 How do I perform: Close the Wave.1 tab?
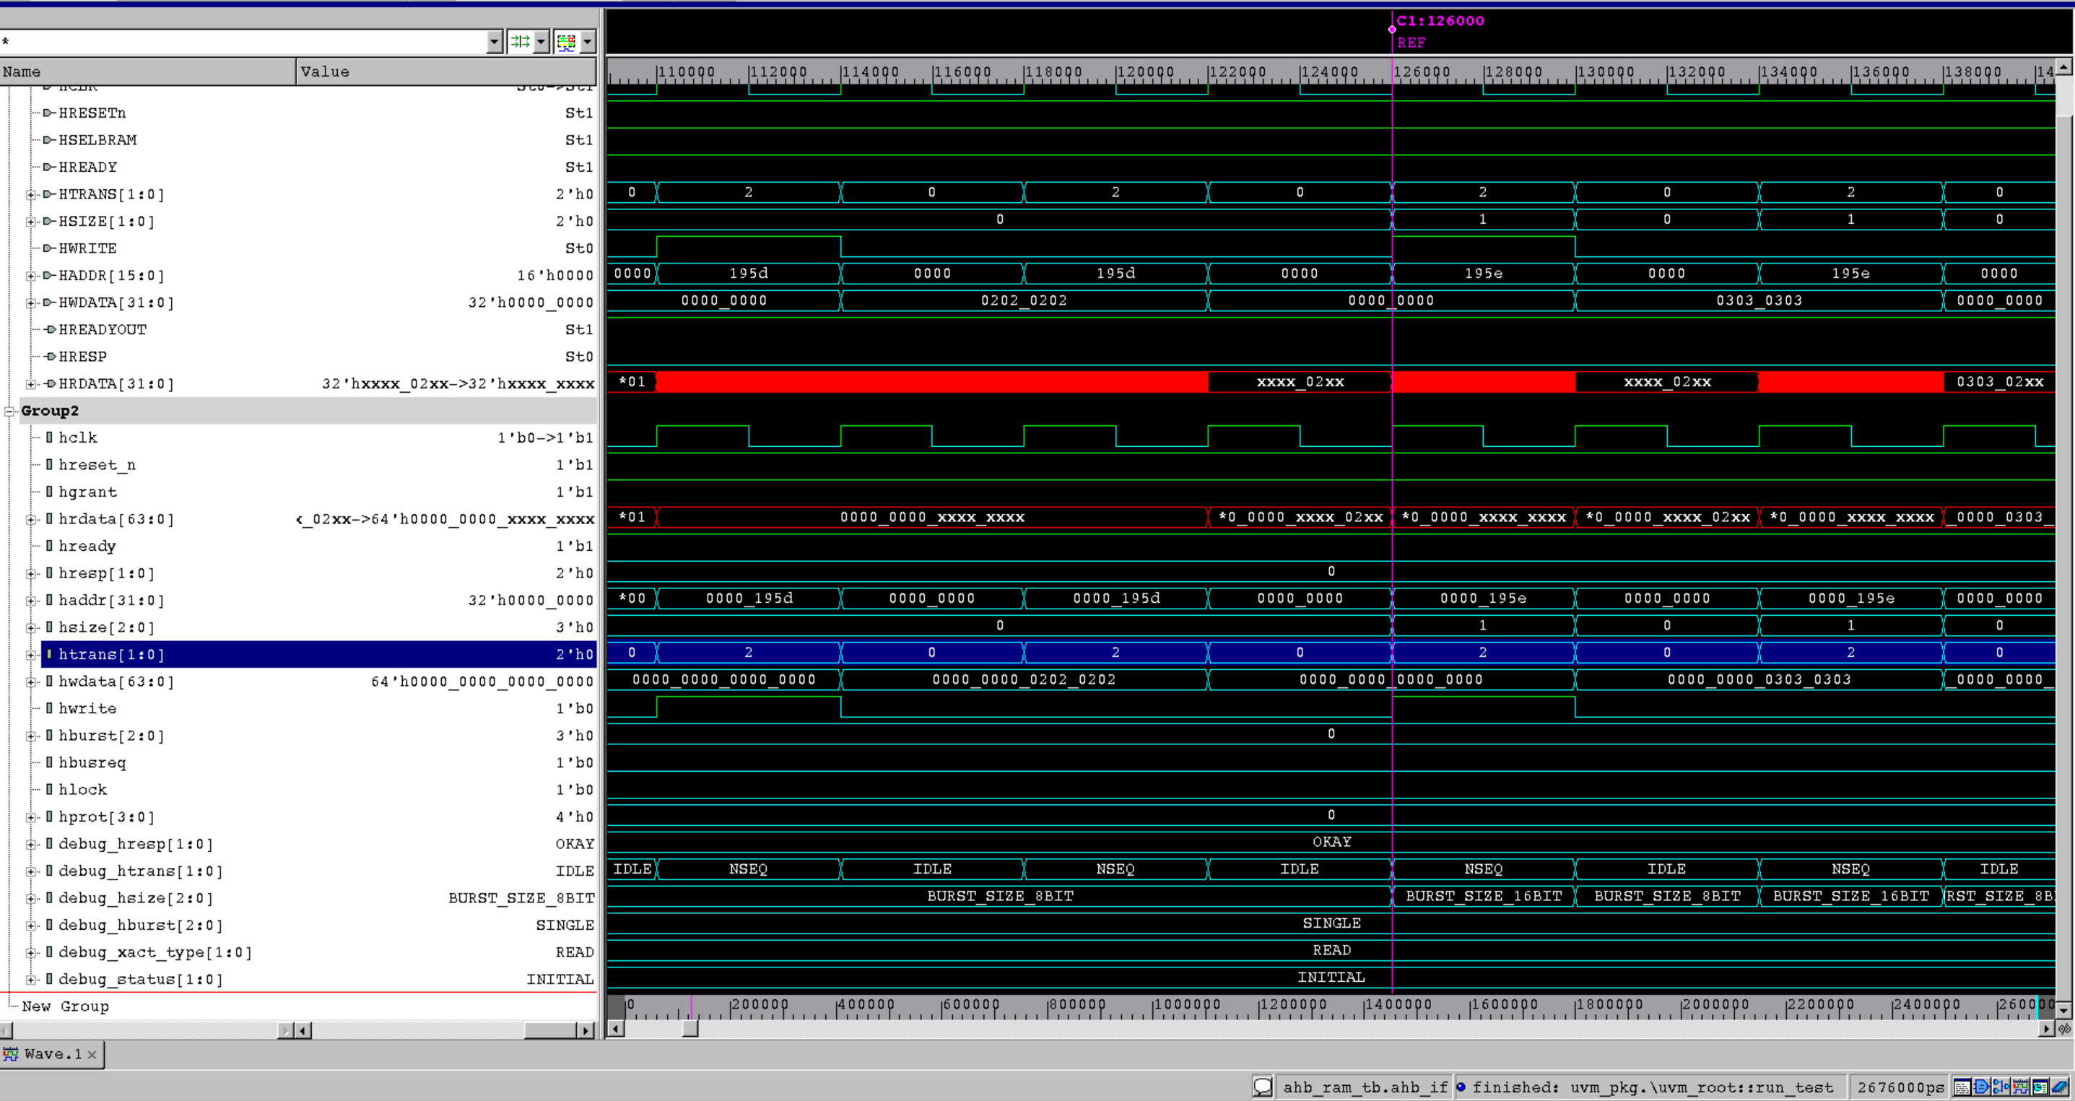pos(92,1054)
